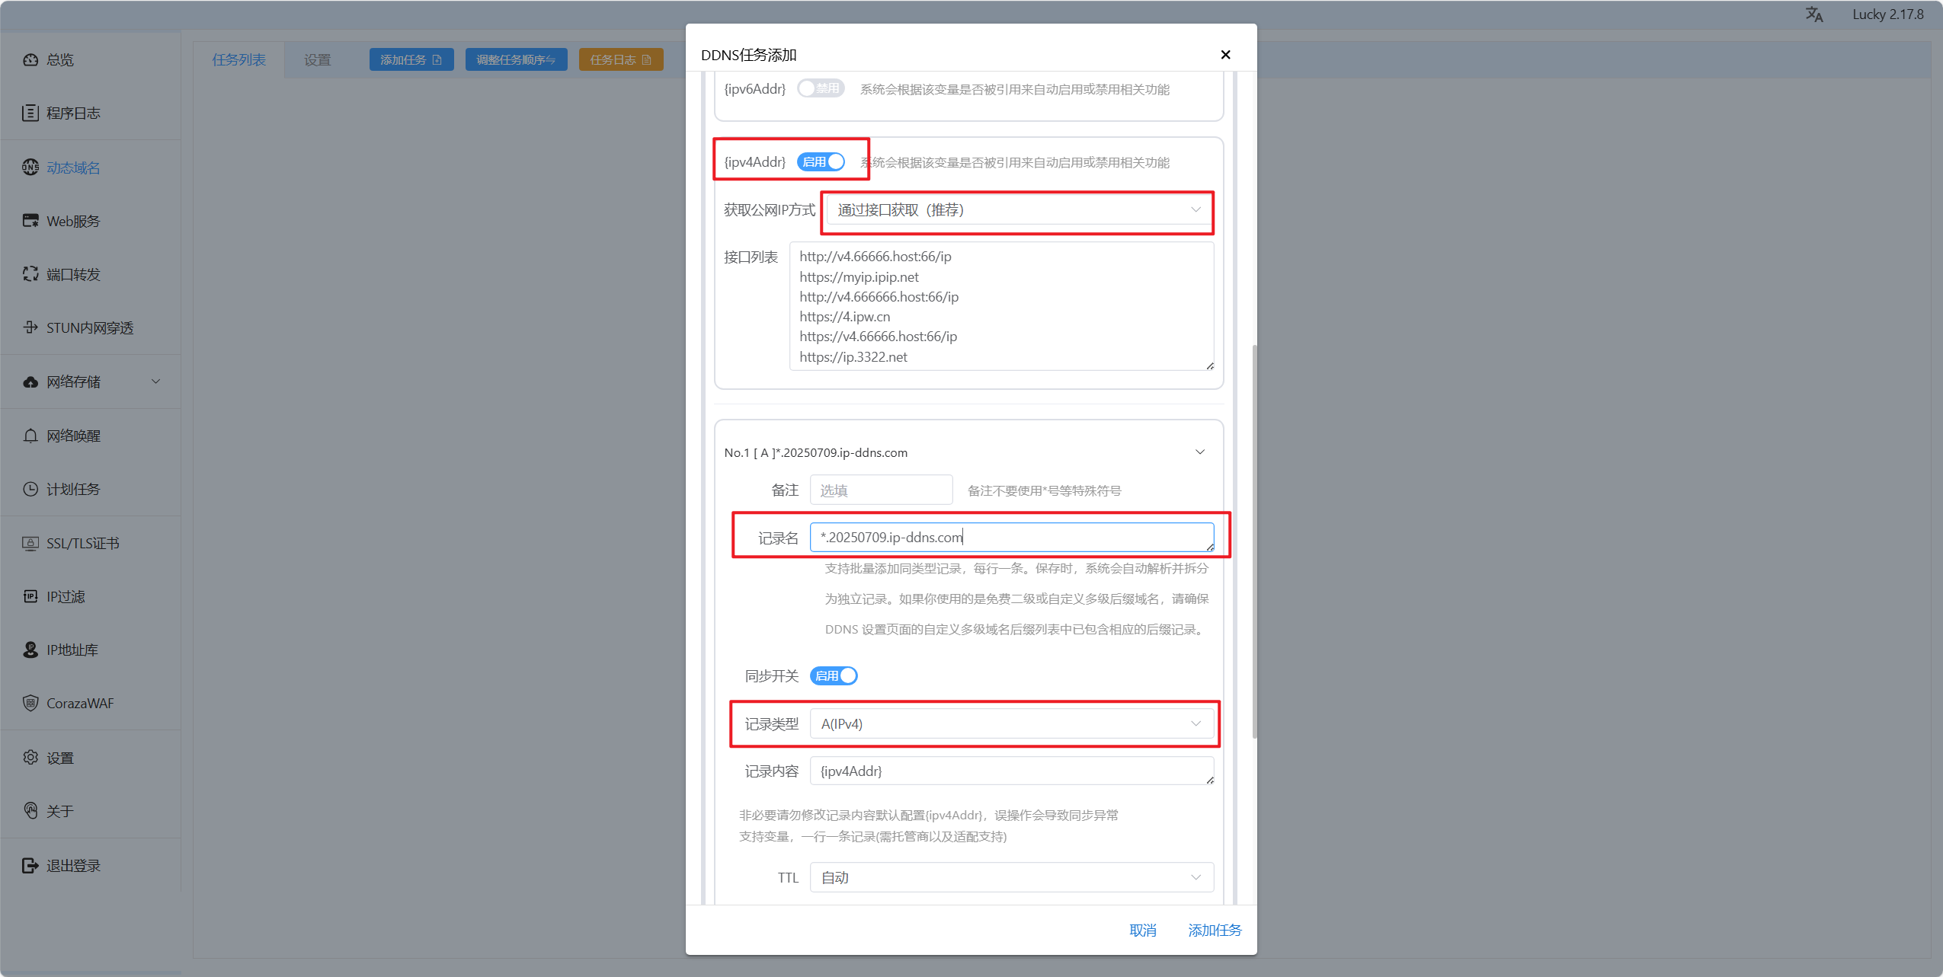Open the 总览 overview icon
The image size is (1943, 977).
(x=30, y=59)
